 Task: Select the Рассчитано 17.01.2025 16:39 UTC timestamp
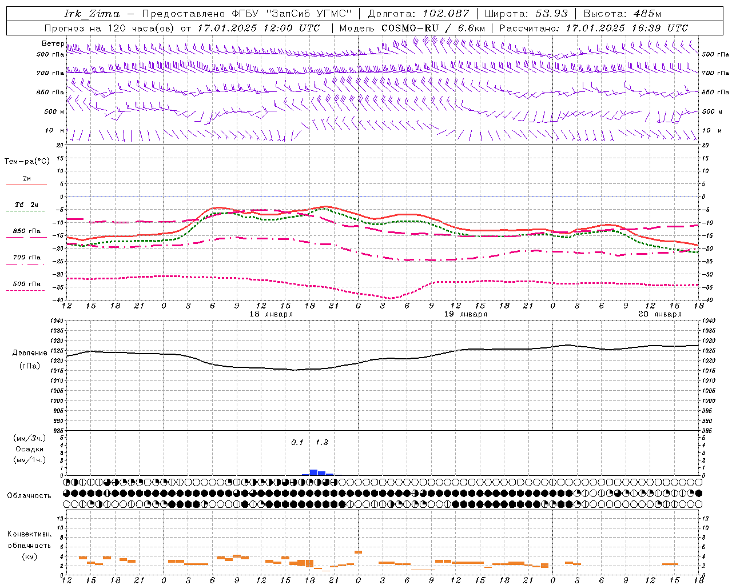tap(594, 28)
